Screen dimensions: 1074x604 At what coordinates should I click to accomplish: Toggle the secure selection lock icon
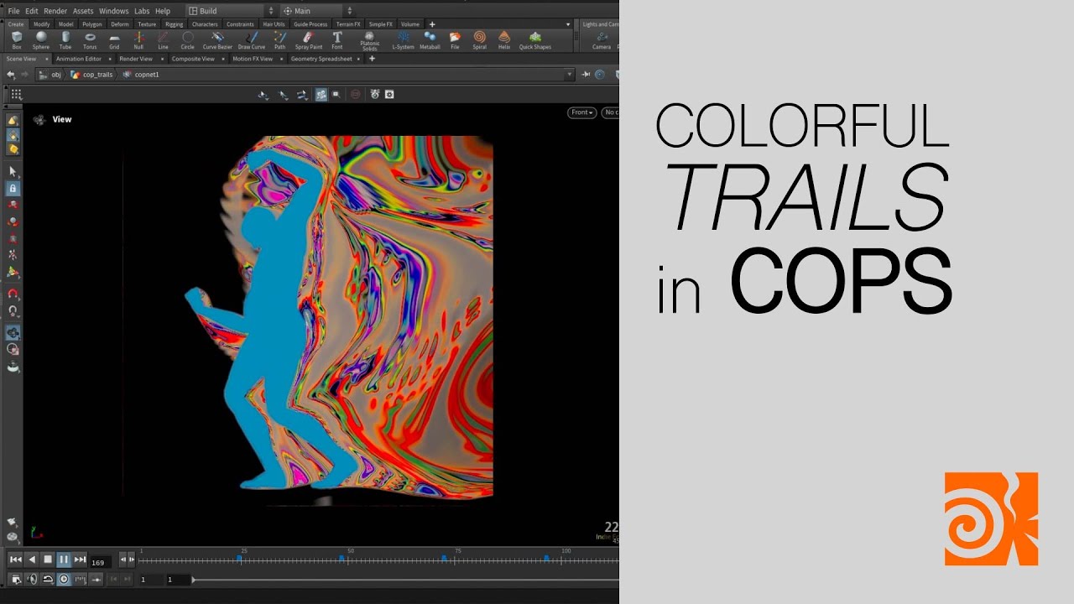tap(13, 189)
